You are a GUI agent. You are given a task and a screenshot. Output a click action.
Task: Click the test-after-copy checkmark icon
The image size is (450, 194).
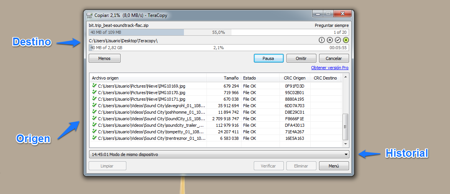click(338, 40)
